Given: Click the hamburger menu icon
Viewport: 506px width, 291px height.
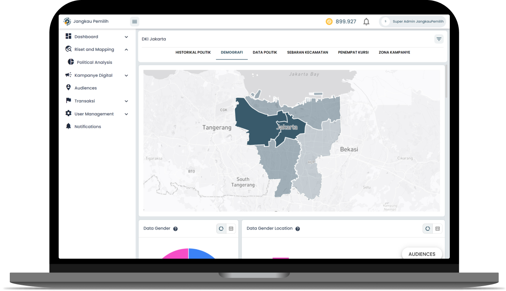Looking at the screenshot, I should (x=134, y=22).
